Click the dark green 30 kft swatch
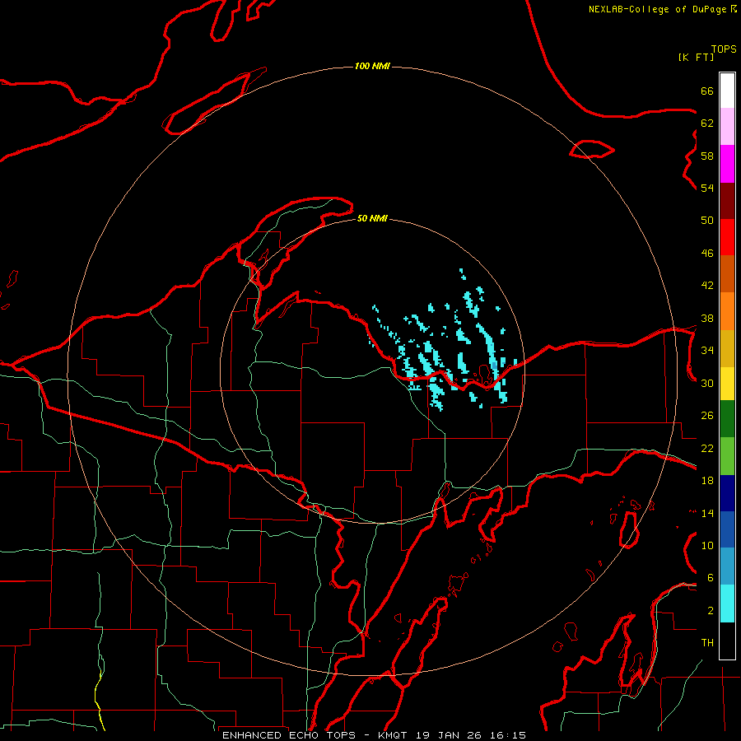Viewport: 741px width, 741px height. tap(727, 419)
